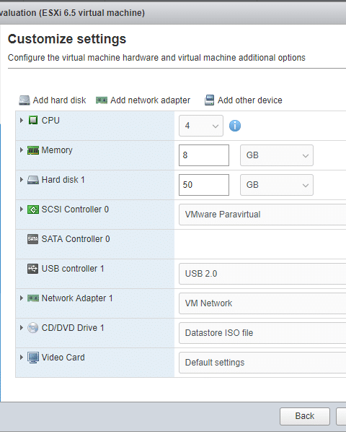Click the Video Card monitor icon
Screen dimensions: 346x432
(x=33, y=358)
